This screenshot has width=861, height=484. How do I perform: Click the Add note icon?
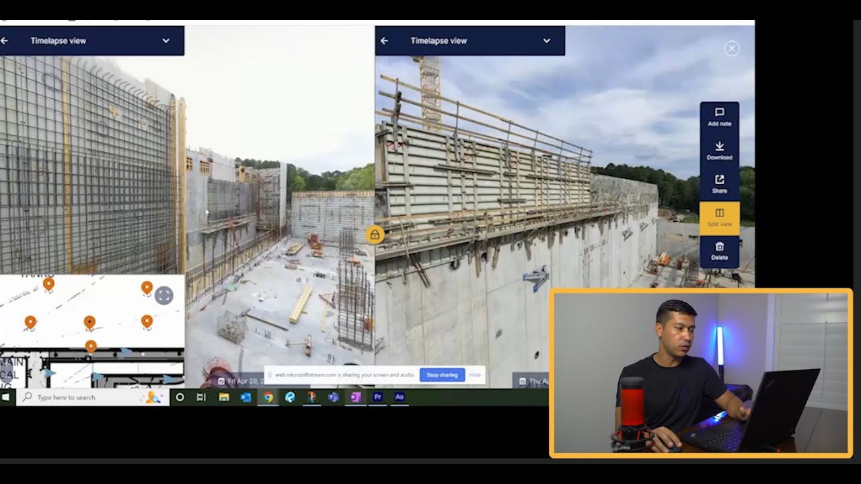click(x=719, y=113)
